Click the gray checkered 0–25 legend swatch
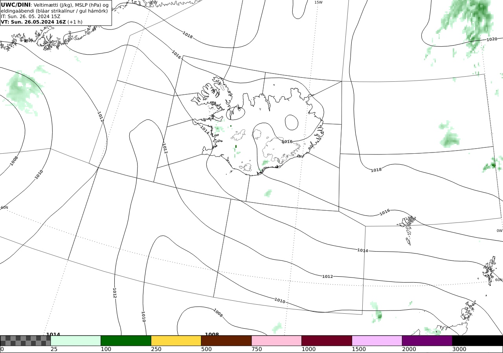 click(x=25, y=340)
